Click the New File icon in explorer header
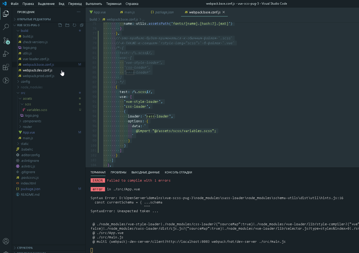The height and width of the screenshot is (253, 359). click(x=60, y=25)
